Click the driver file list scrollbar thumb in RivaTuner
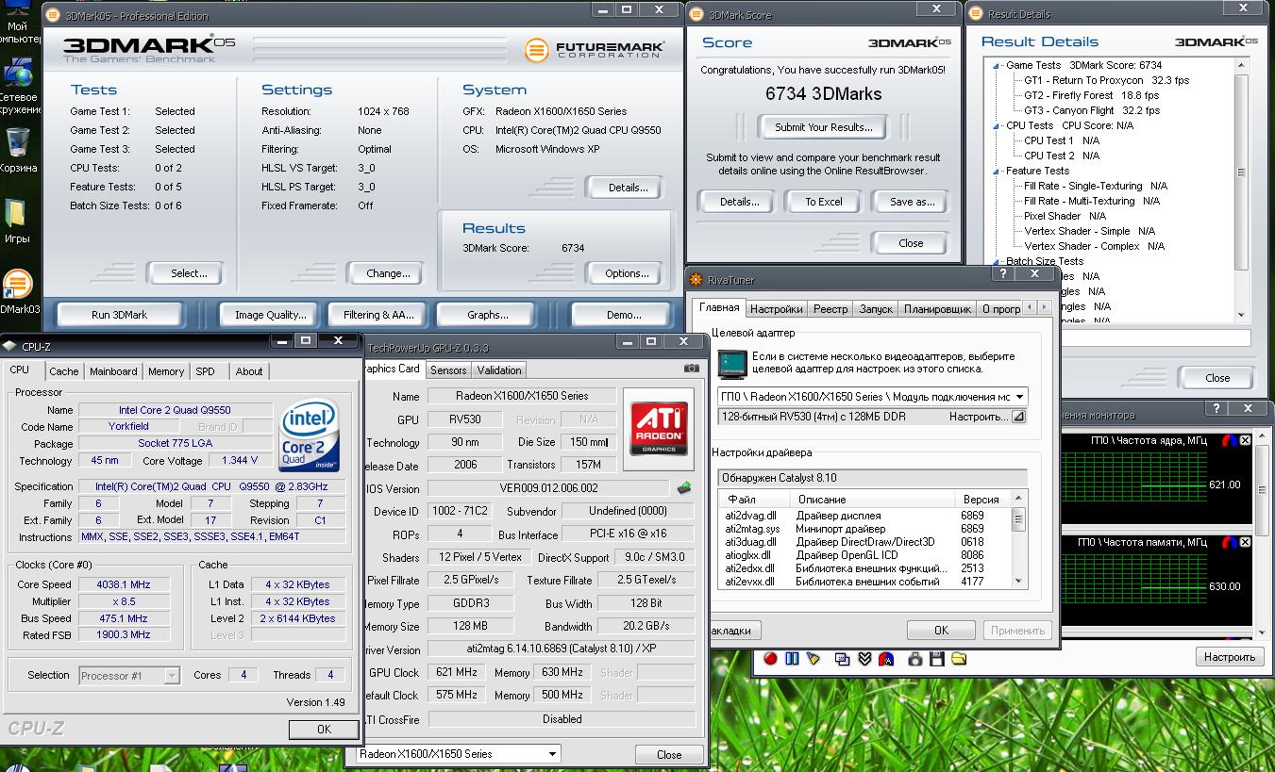 [1018, 518]
